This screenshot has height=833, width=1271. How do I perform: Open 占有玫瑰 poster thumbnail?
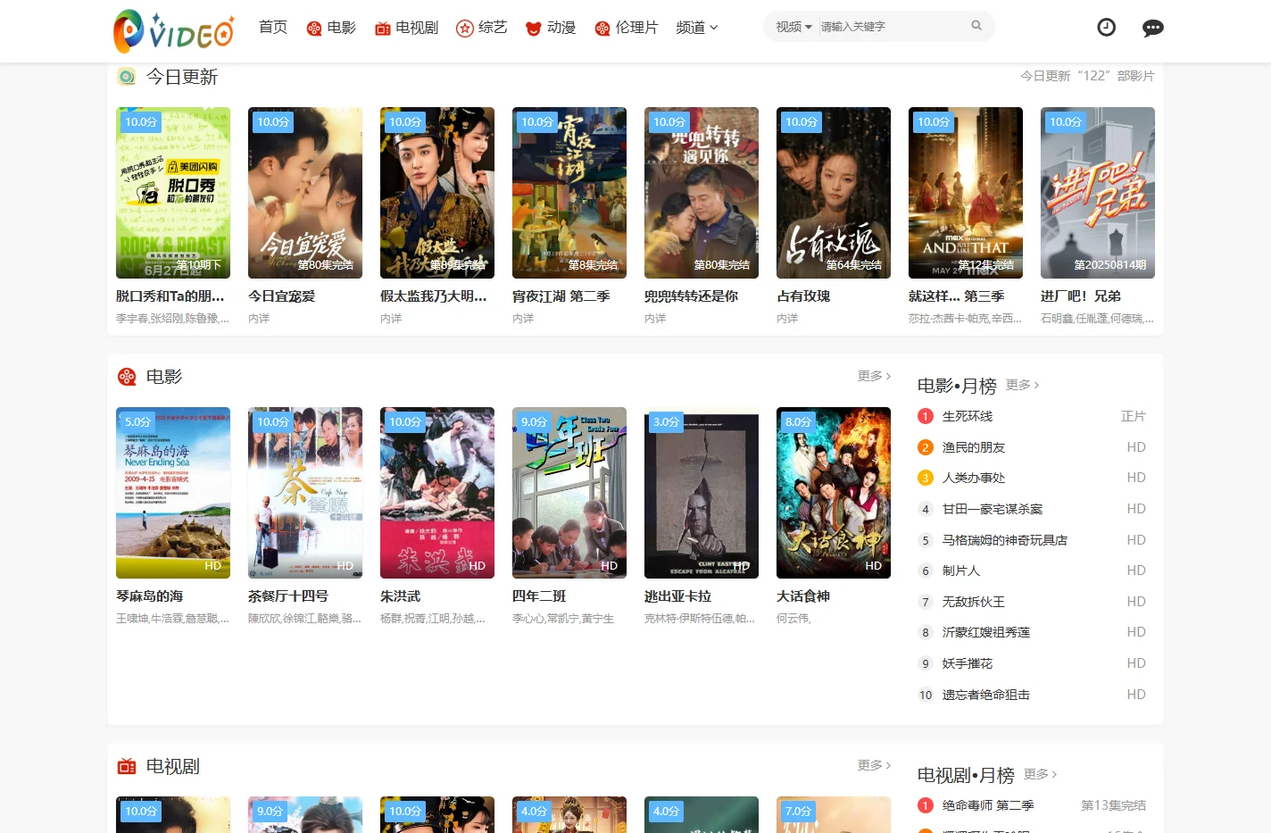click(834, 193)
